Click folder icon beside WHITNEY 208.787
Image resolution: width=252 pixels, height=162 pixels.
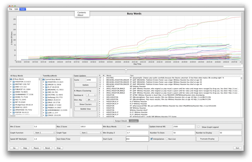tap(14, 84)
